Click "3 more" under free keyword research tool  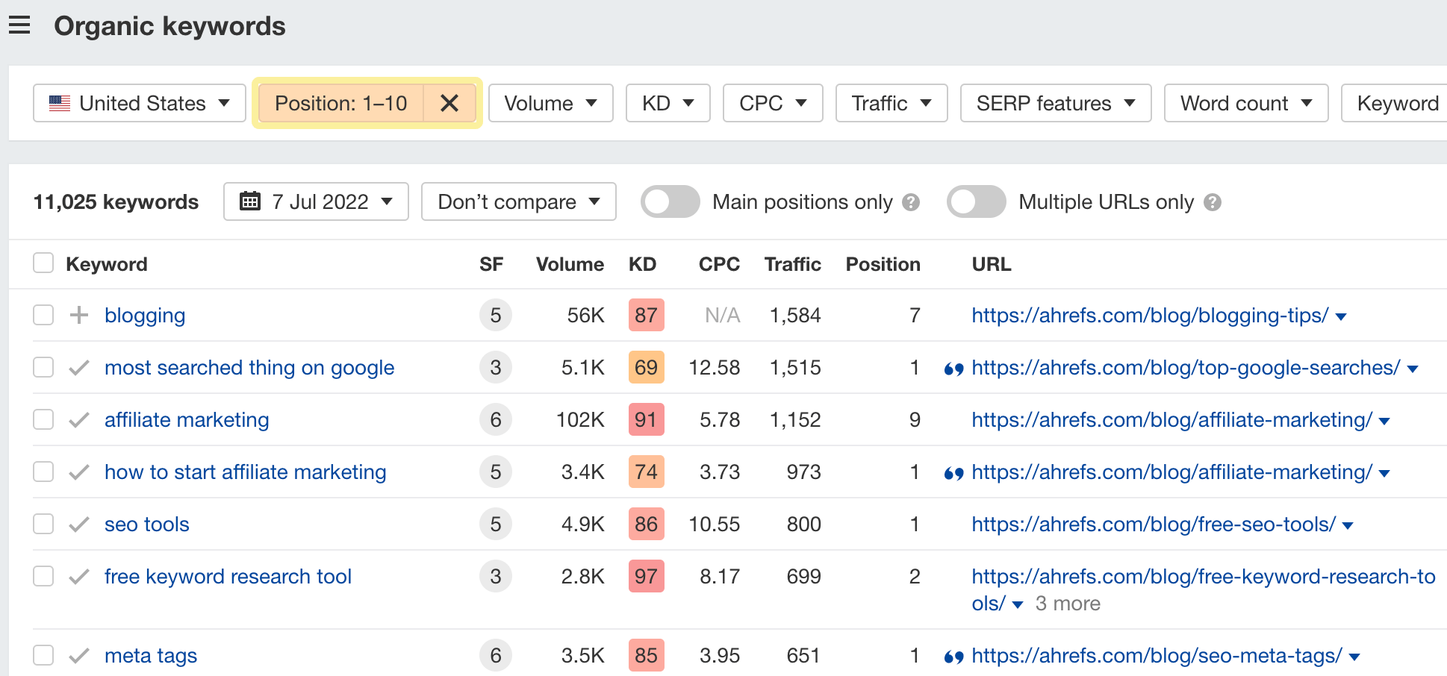pyautogui.click(x=1067, y=603)
